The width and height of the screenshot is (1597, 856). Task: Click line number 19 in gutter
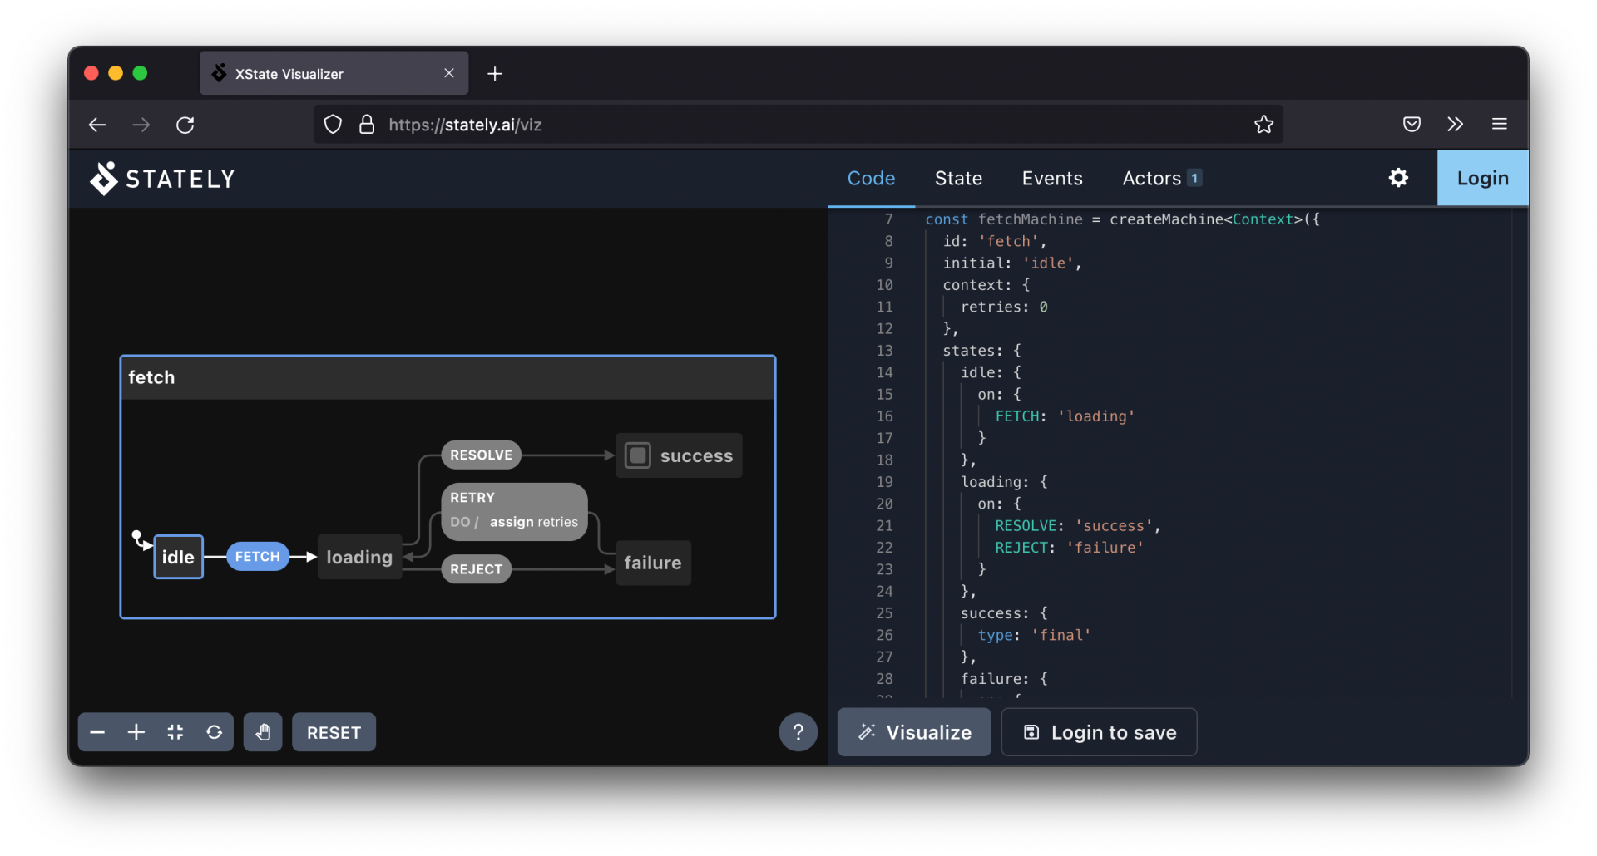click(884, 482)
